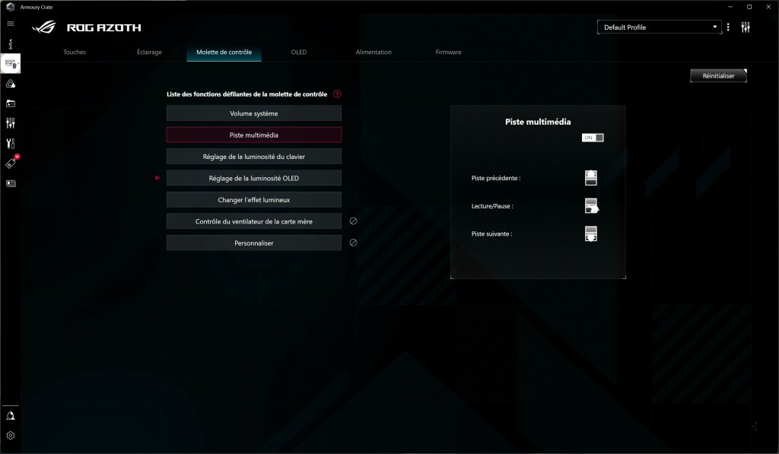Select Changer l'effet lumineux function
779x454 pixels.
point(254,200)
